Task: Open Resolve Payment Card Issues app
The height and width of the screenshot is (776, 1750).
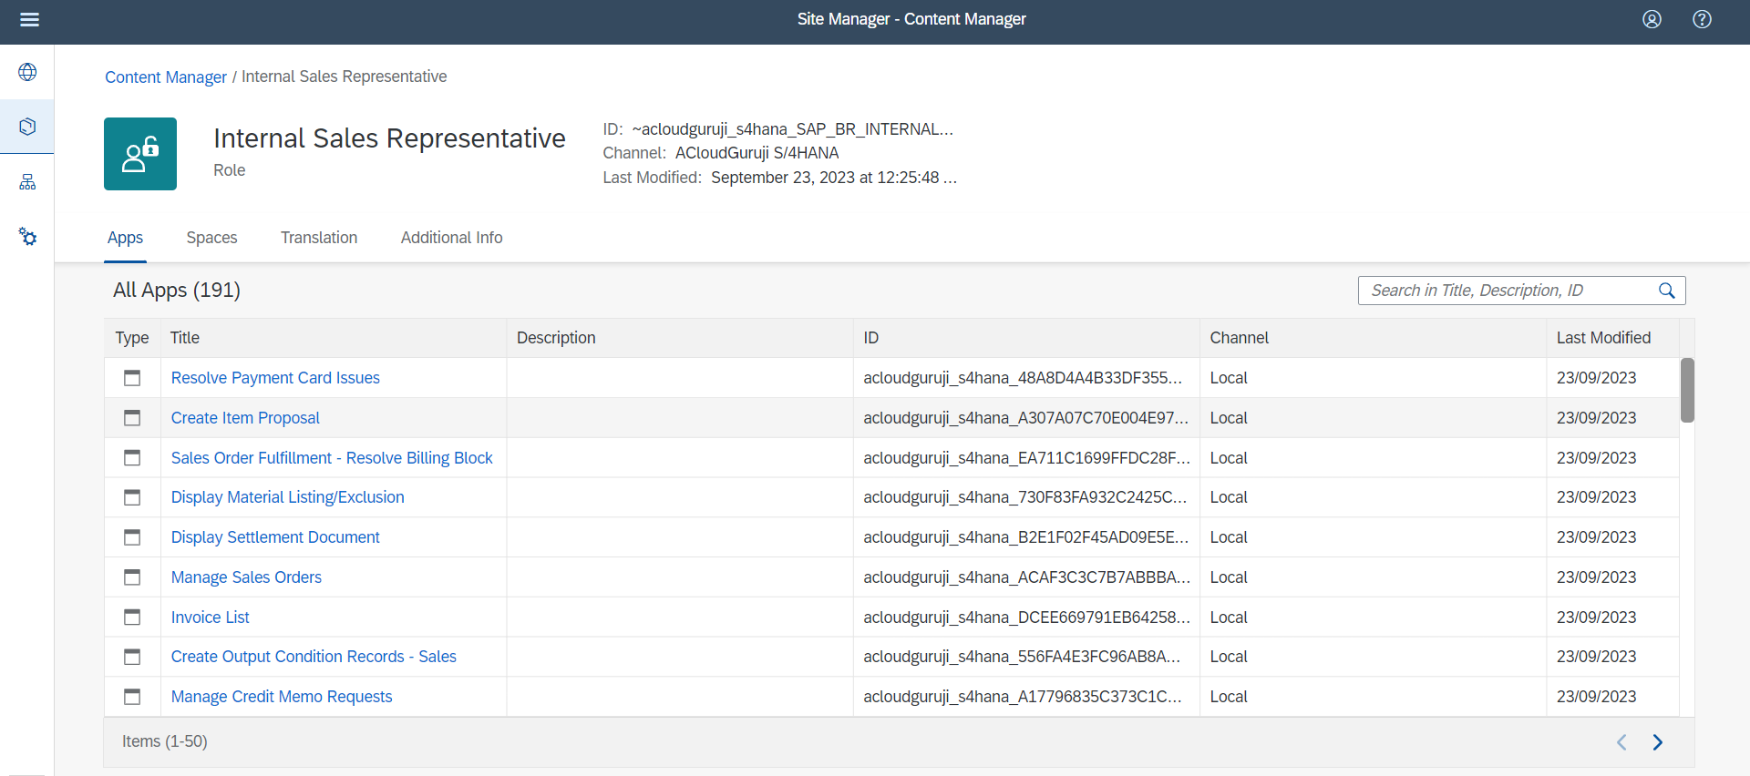Action: [x=275, y=378]
